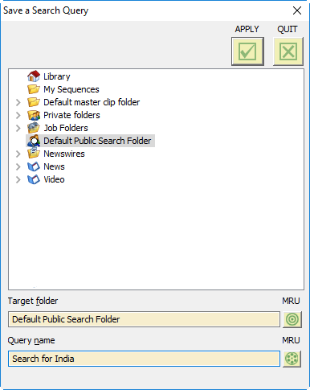This screenshot has height=390, width=310.
Task: Click the QUIT cross button
Action: 288,51
